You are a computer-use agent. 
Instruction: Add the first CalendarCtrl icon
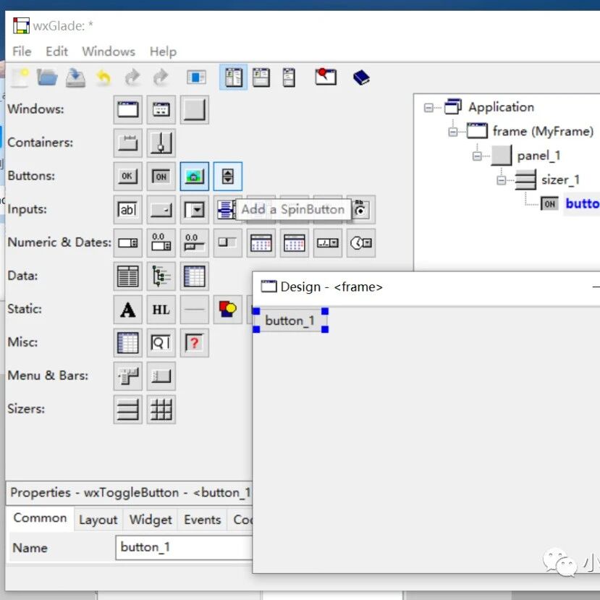pyautogui.click(x=261, y=243)
